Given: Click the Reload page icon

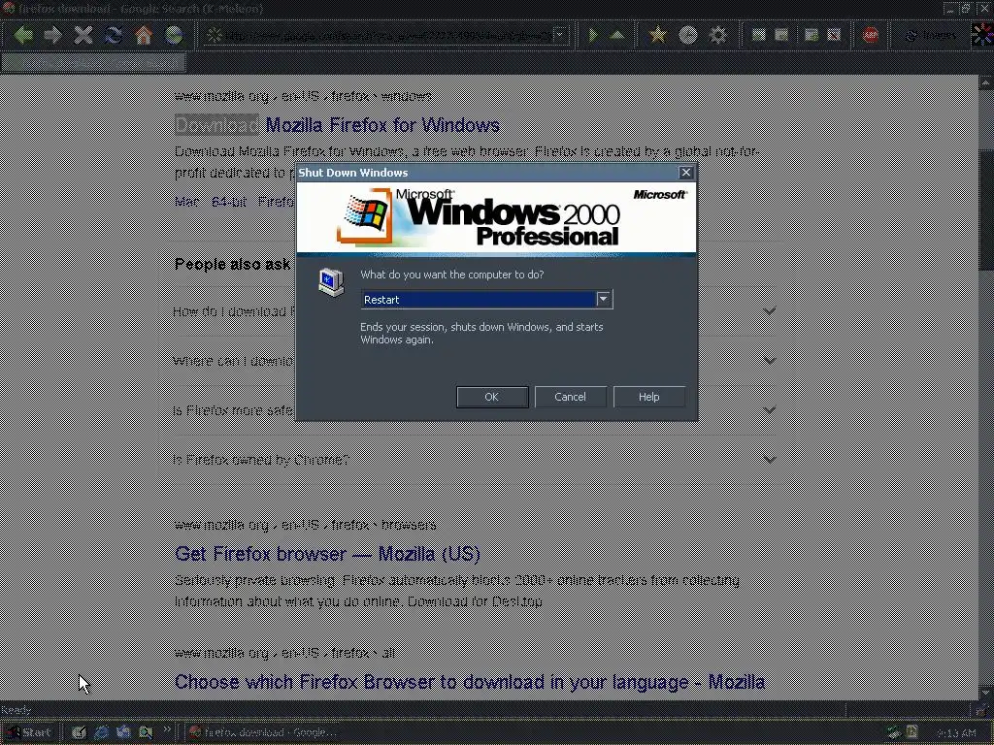Looking at the screenshot, I should (x=114, y=35).
